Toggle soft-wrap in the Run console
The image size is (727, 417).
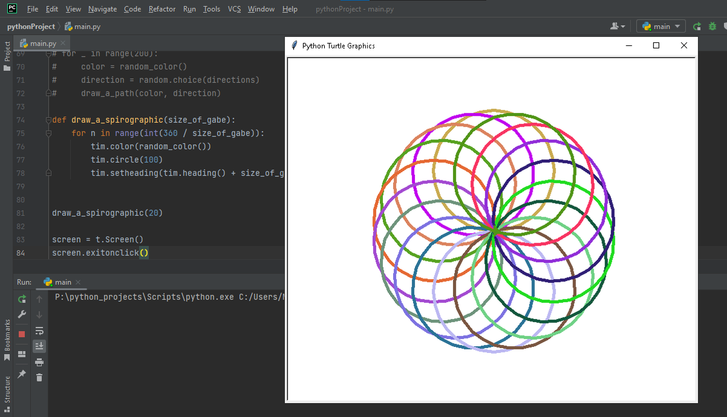39,330
